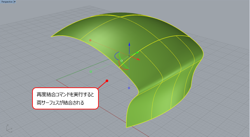Click the Japanese annotation callout box
This screenshot has height=137, width=250.
point(65,98)
